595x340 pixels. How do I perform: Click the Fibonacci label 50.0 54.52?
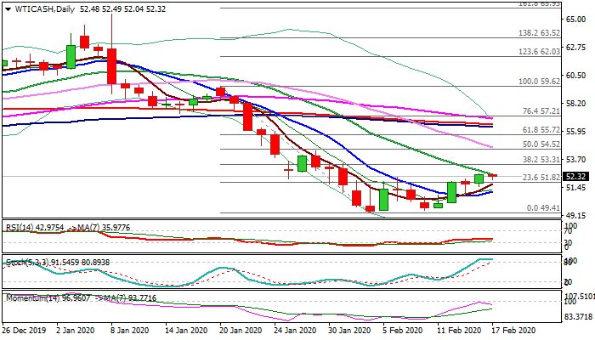coord(541,144)
